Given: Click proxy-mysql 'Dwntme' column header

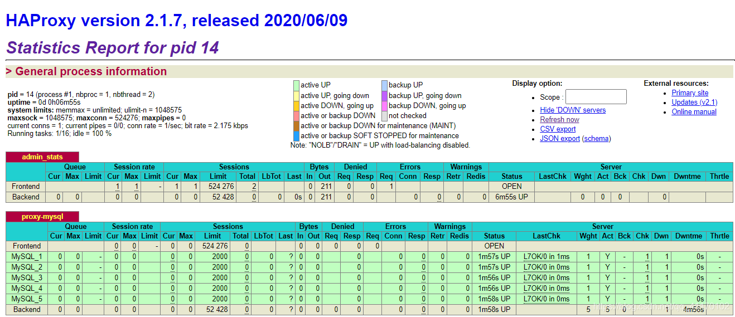Looking at the screenshot, I should click(688, 236).
